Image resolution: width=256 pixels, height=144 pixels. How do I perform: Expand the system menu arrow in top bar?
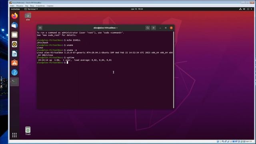[x=252, y=9]
